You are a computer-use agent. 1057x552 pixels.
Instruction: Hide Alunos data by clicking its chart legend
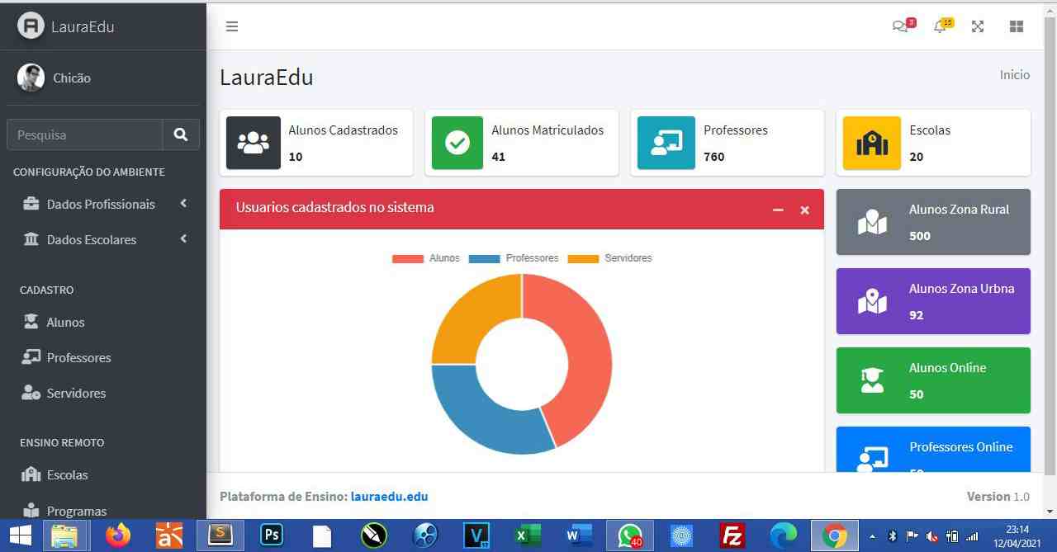coord(431,257)
